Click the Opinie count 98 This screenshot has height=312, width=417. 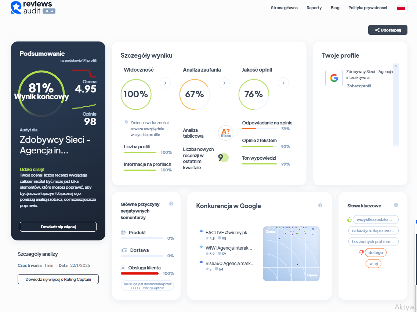(x=90, y=121)
